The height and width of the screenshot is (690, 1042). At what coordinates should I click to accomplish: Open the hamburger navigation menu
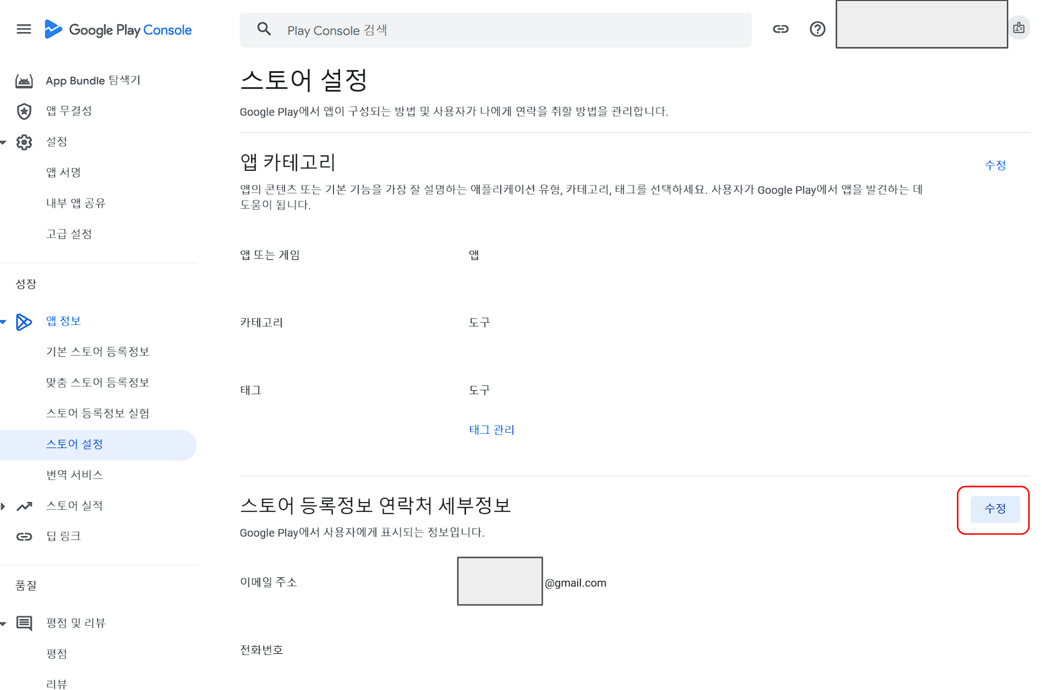pos(23,29)
